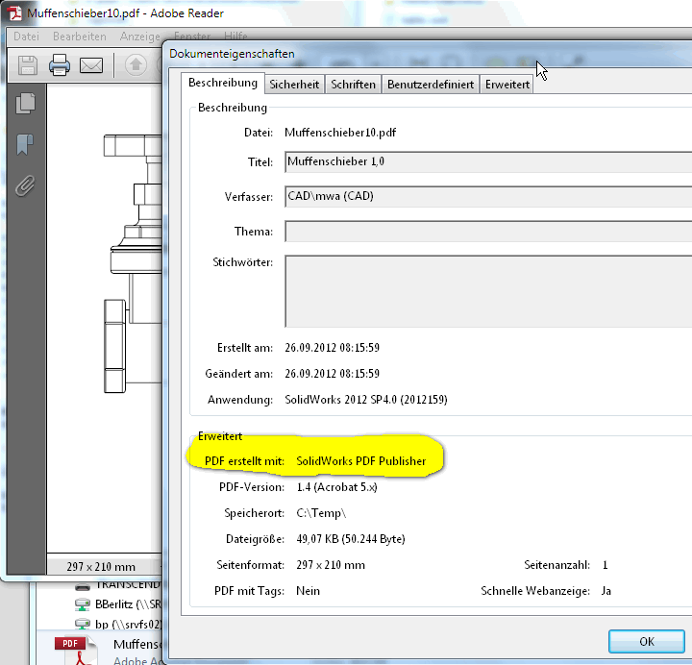
Task: Click the bp network drive icon
Action: (x=83, y=625)
